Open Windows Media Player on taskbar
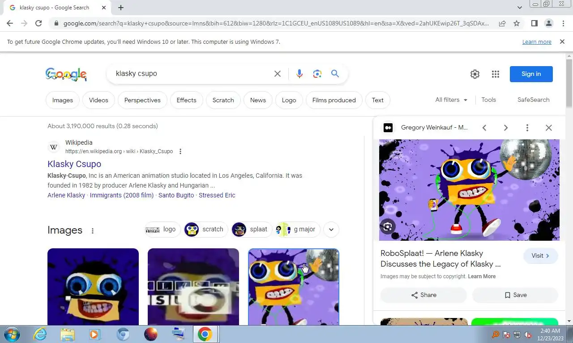This screenshot has height=343, width=573. click(94, 334)
